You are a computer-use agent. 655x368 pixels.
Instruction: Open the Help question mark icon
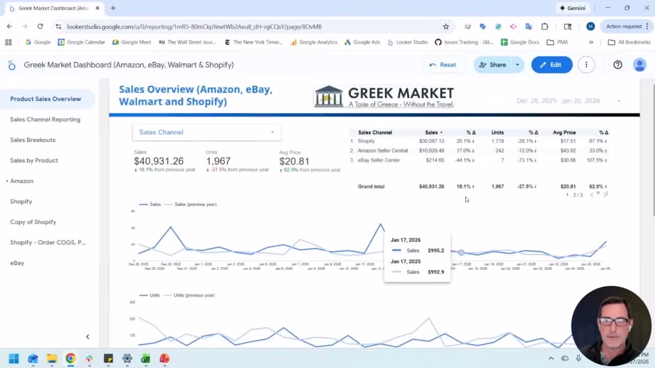click(x=618, y=65)
